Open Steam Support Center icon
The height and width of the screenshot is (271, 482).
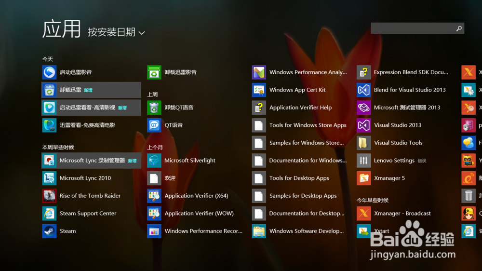[49, 213]
